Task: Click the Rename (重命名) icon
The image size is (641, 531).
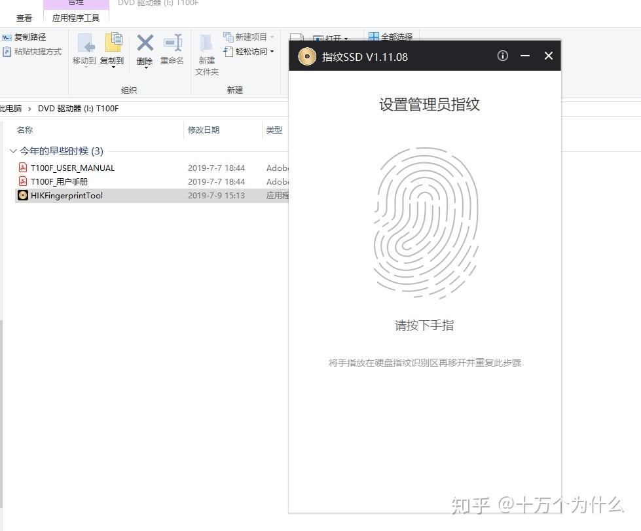Action: click(x=172, y=43)
